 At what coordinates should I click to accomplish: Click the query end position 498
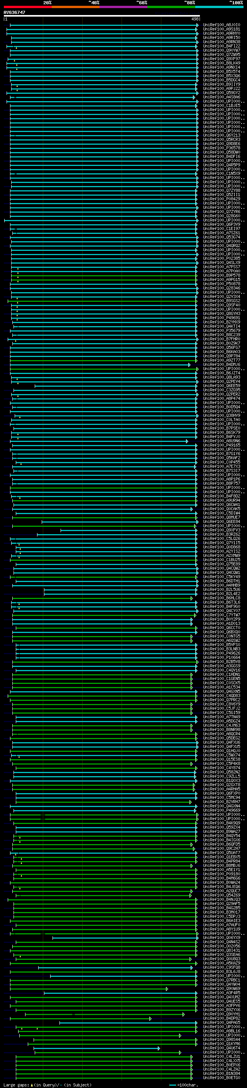click(x=195, y=19)
